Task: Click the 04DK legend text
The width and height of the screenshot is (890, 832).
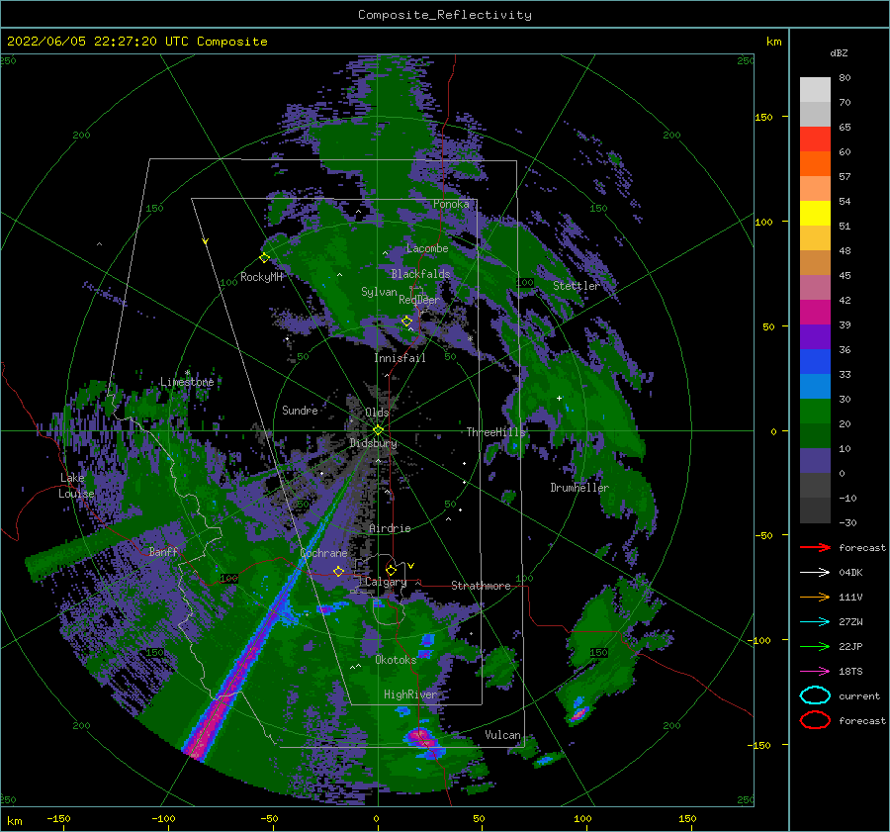Action: tap(850, 573)
